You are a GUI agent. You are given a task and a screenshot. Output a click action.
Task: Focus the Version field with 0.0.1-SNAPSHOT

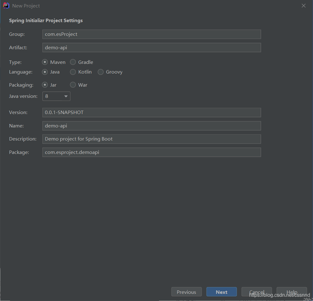[x=152, y=112]
